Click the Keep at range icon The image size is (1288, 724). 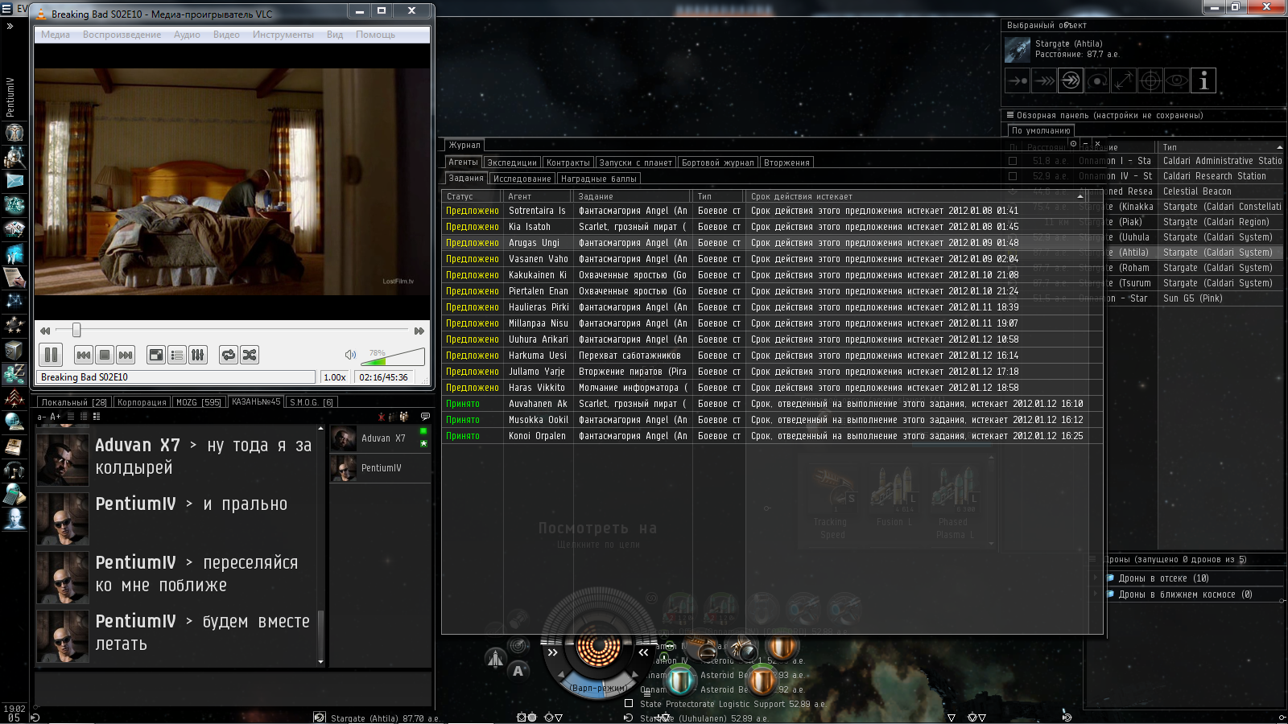click(x=1124, y=80)
